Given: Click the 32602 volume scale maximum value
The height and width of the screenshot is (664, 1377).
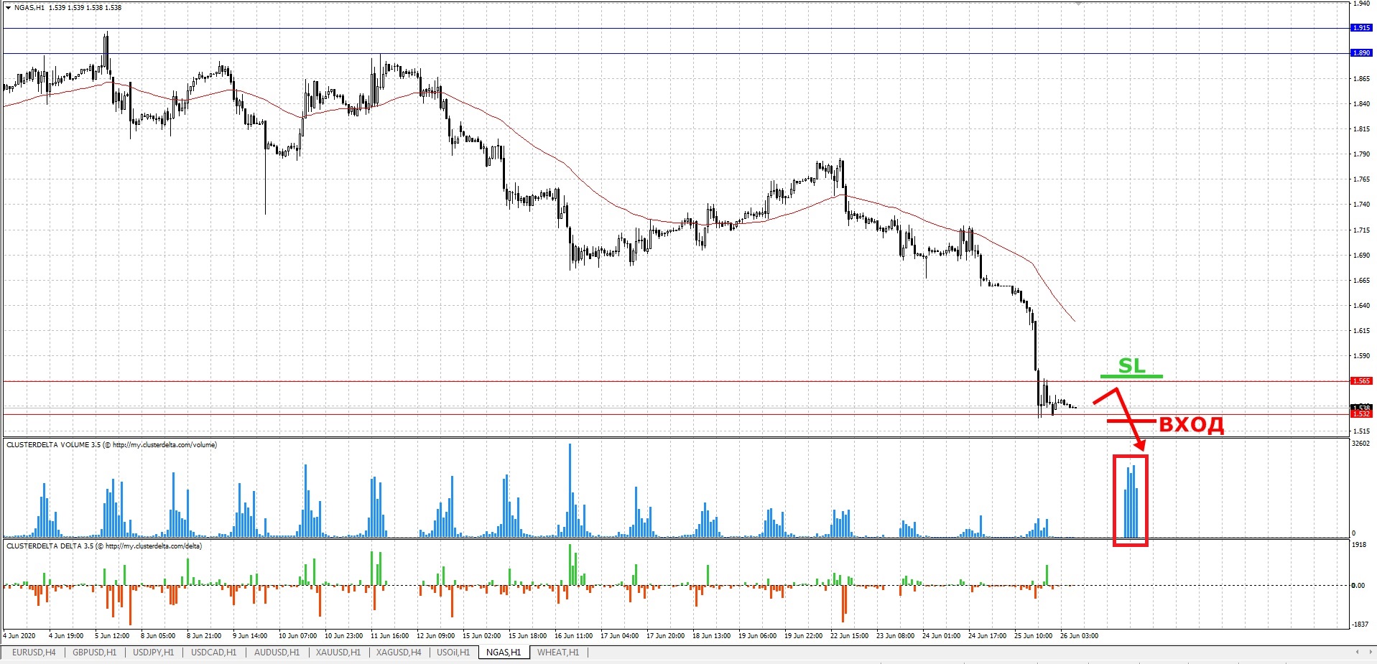Looking at the screenshot, I should tap(1360, 444).
